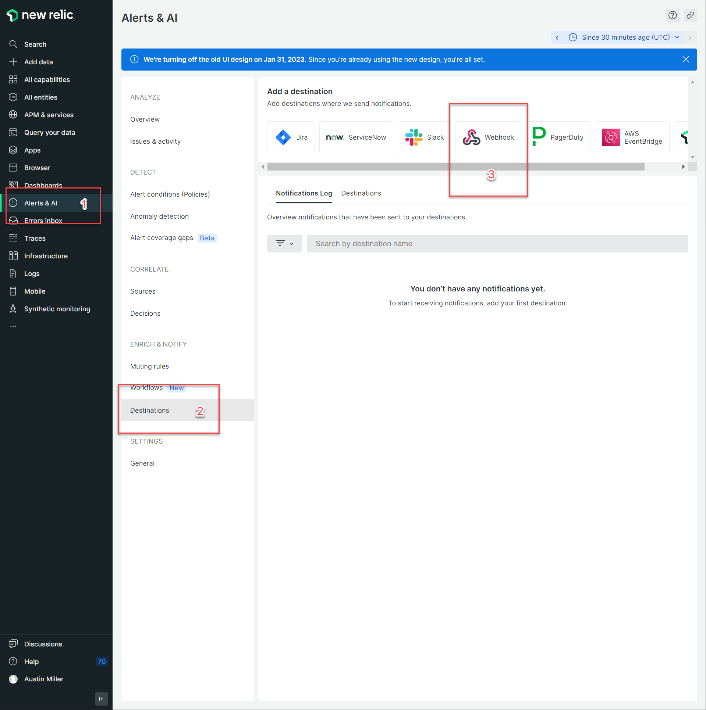Open the Notifications Log tab
Viewport: 706px width, 710px height.
coord(304,193)
